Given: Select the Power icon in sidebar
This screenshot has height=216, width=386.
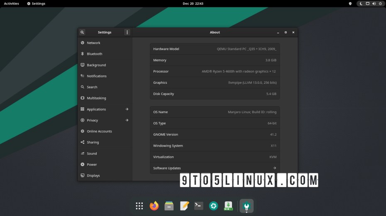Looking at the screenshot, I should coord(83,164).
